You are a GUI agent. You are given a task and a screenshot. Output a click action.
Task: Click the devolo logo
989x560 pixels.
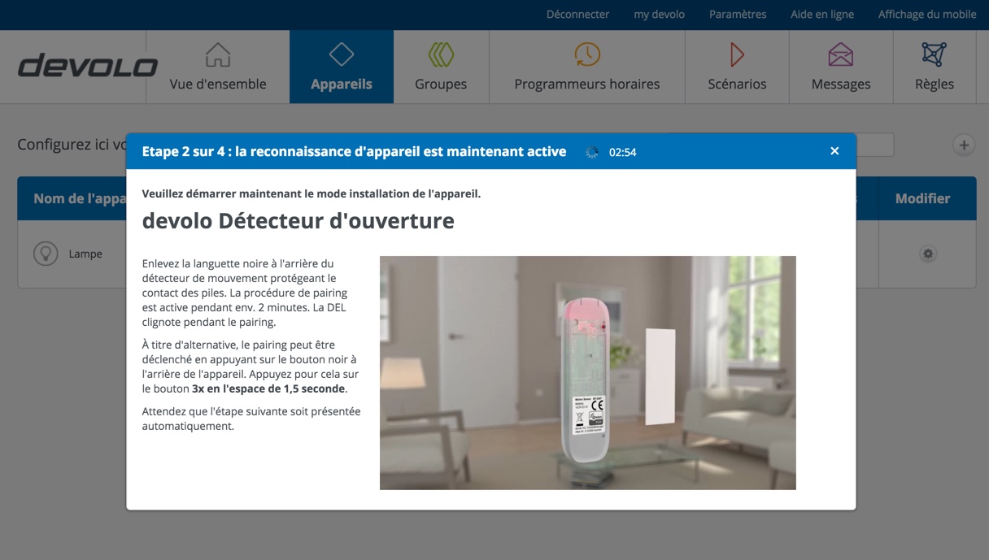tap(88, 67)
